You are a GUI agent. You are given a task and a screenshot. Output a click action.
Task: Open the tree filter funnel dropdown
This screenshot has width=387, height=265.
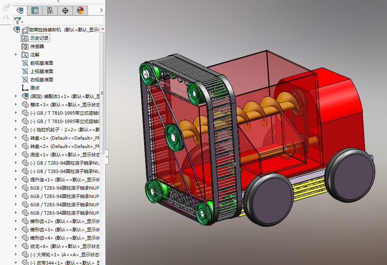18,21
